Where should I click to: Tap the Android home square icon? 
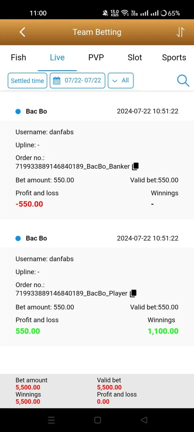(98, 420)
